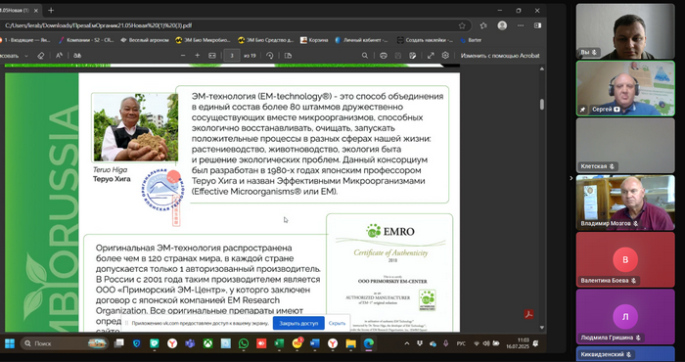Click the PDF vertical scrollbar thumb
Viewport: 685px width, 362px height.
pyautogui.click(x=542, y=104)
